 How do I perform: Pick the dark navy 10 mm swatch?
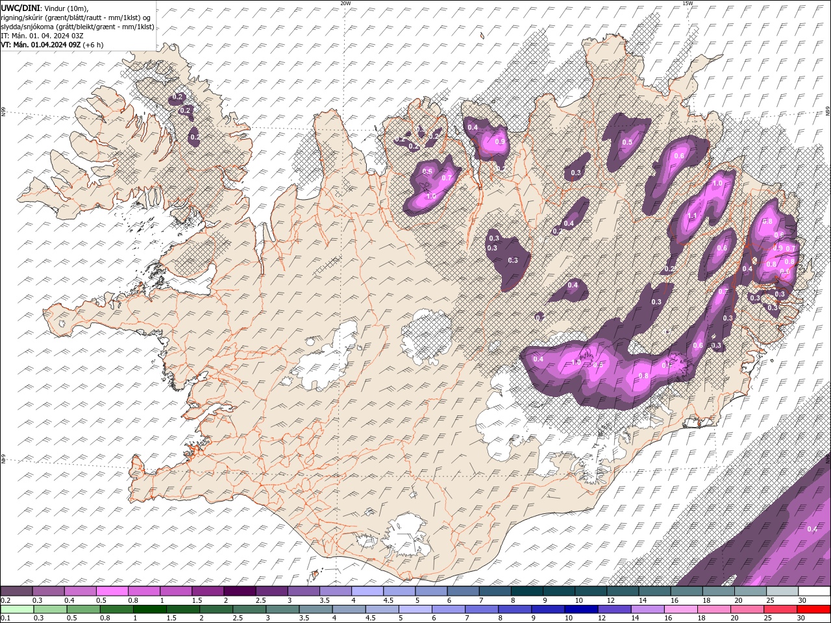[581, 609]
